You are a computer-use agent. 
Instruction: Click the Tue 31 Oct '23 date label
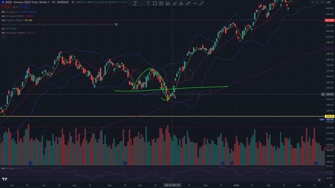pos(172,185)
